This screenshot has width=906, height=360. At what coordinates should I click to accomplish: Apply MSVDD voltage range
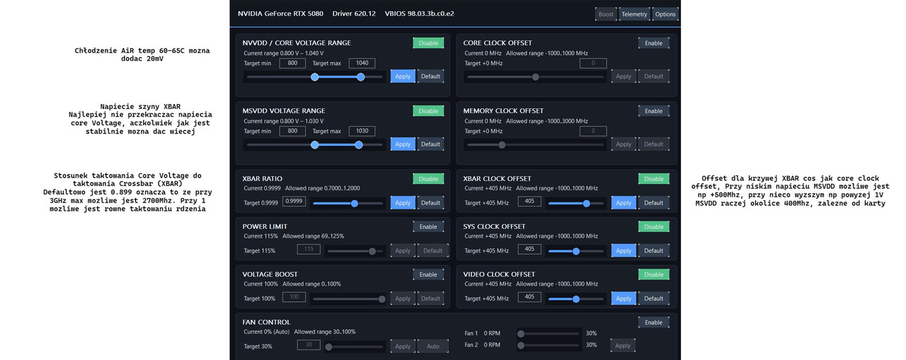tap(403, 144)
